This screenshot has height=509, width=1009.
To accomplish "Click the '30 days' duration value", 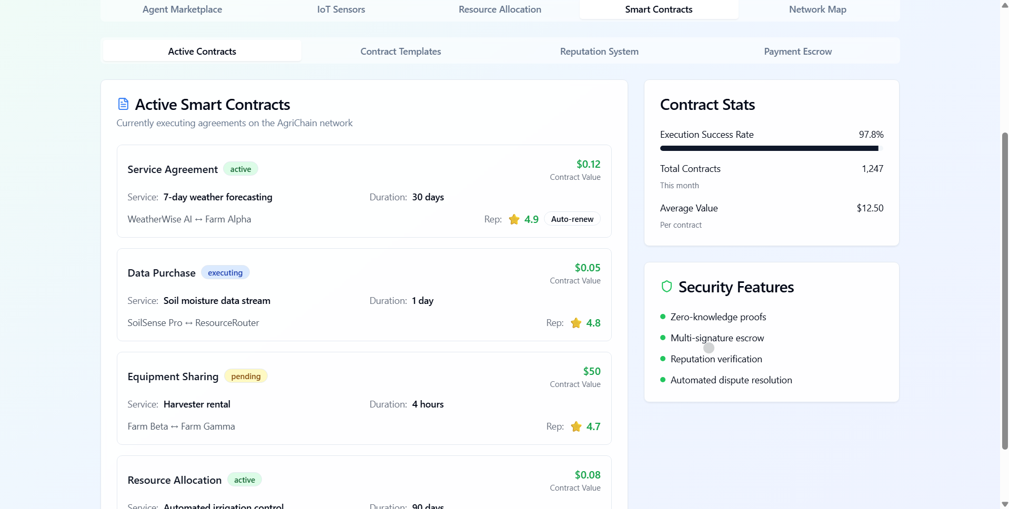I will pyautogui.click(x=428, y=197).
